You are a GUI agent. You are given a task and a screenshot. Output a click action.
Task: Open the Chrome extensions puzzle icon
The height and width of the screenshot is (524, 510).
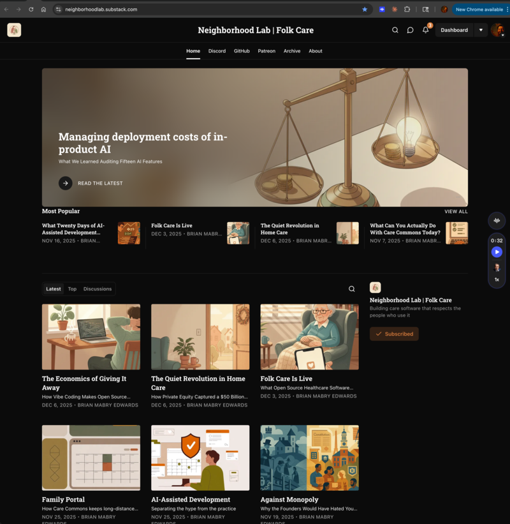pos(407,10)
